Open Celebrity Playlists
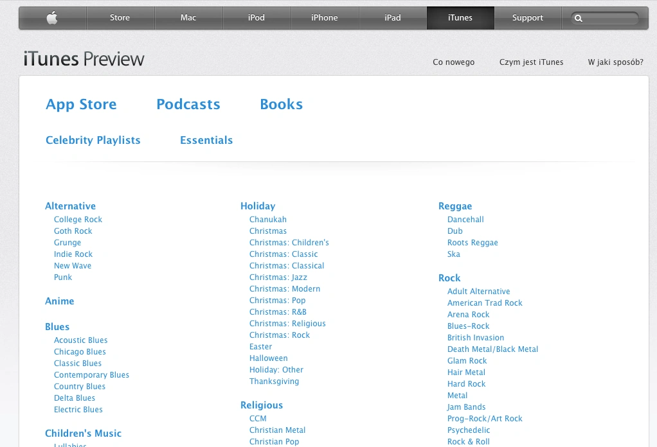 tap(93, 140)
